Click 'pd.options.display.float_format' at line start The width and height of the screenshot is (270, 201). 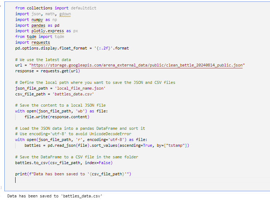point(51,48)
